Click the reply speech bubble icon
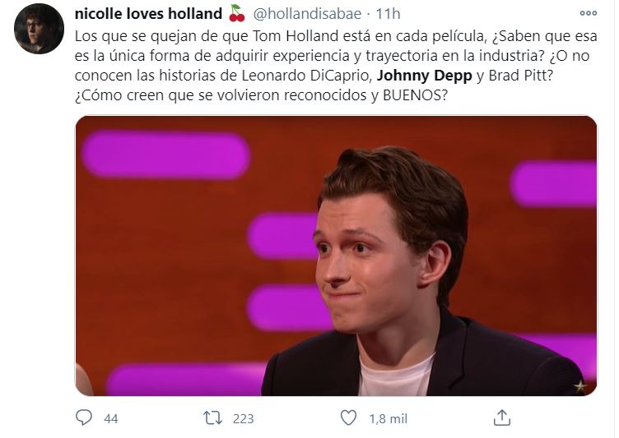Viewport: 619px width, 438px height. click(x=84, y=417)
